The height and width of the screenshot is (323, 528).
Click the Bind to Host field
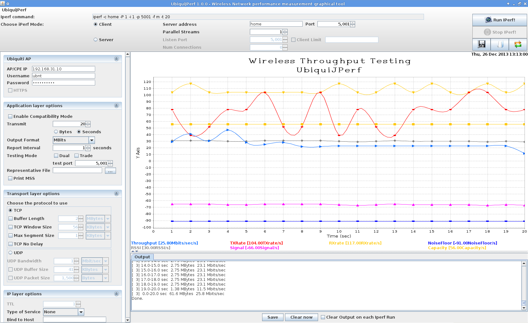[74, 320]
